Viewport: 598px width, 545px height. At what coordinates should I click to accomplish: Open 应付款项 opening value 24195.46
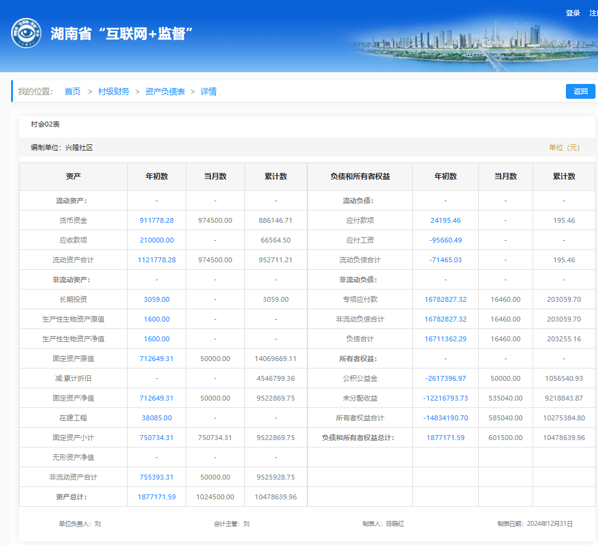(446, 220)
